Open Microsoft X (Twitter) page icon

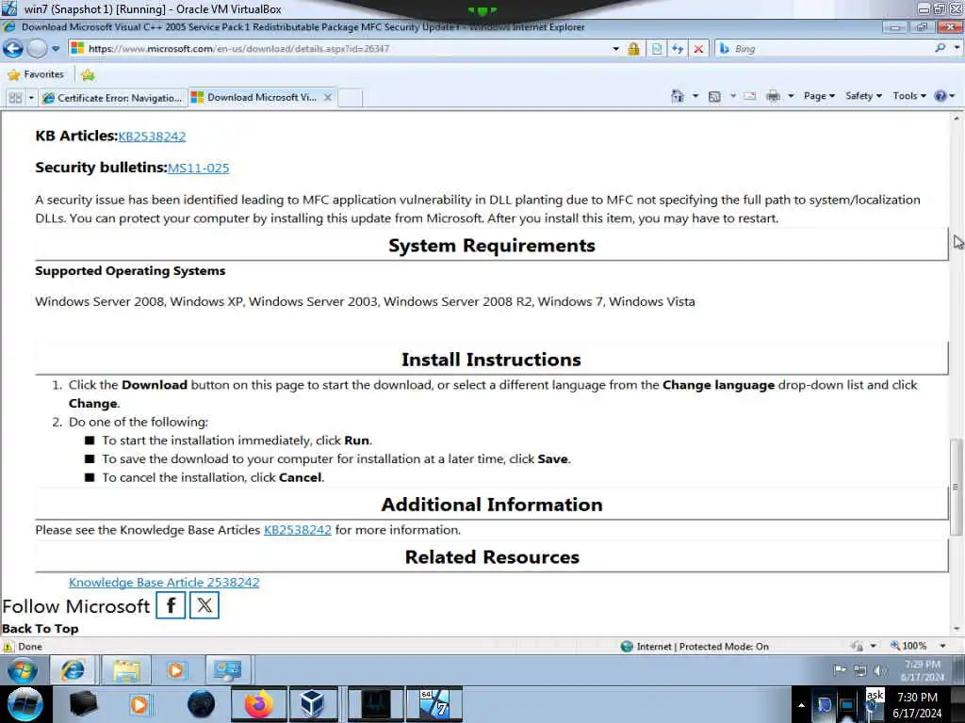pos(204,605)
